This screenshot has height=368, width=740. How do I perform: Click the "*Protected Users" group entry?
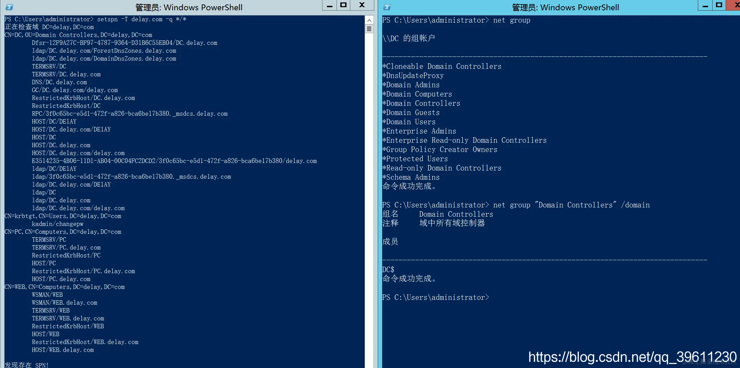(x=415, y=159)
